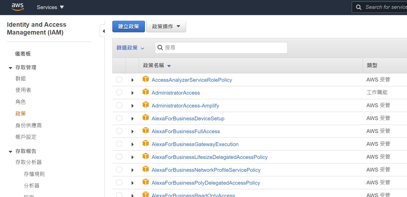The width and height of the screenshot is (407, 197).
Task: Open 身份供應商 in the sidebar
Action: pos(29,125)
